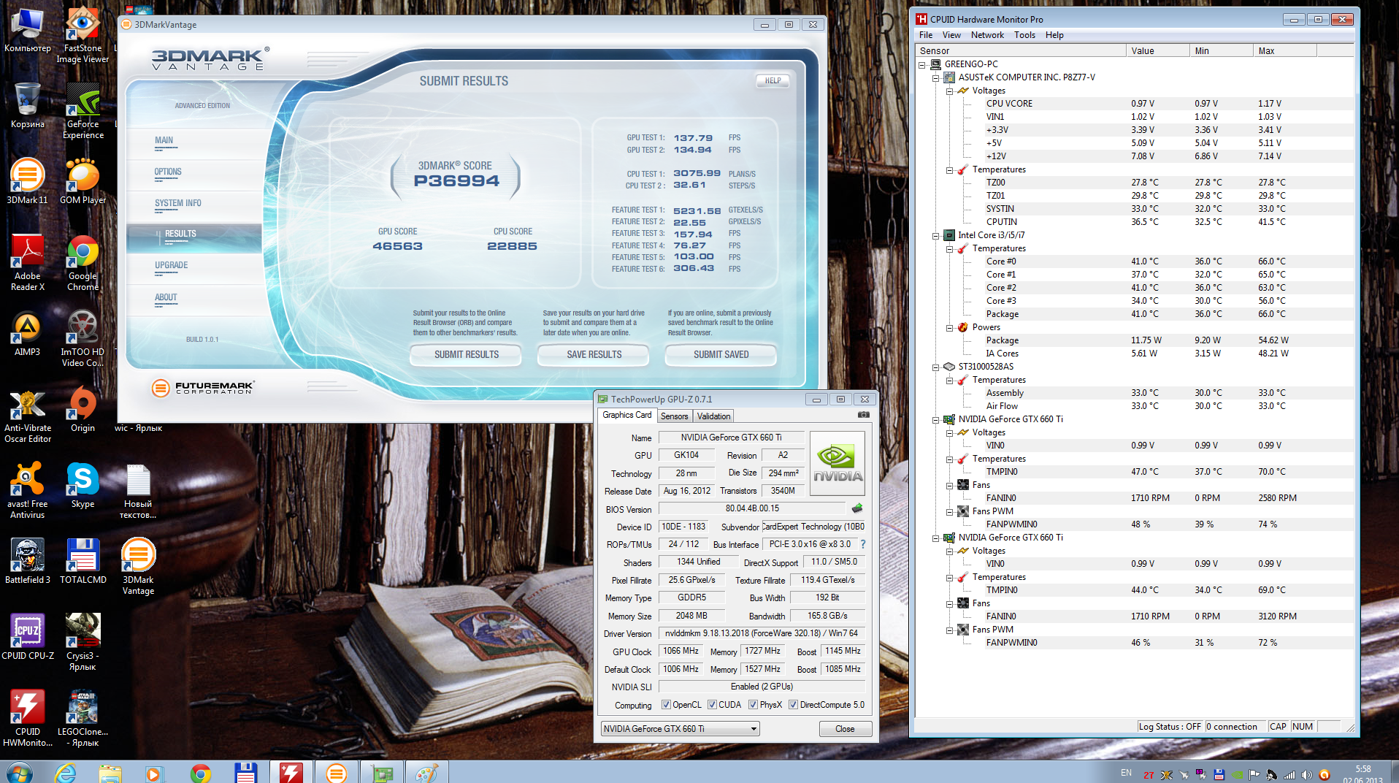Screen dimensions: 1399x783
Task: Click the volume icon in system tray
Action: (1307, 774)
